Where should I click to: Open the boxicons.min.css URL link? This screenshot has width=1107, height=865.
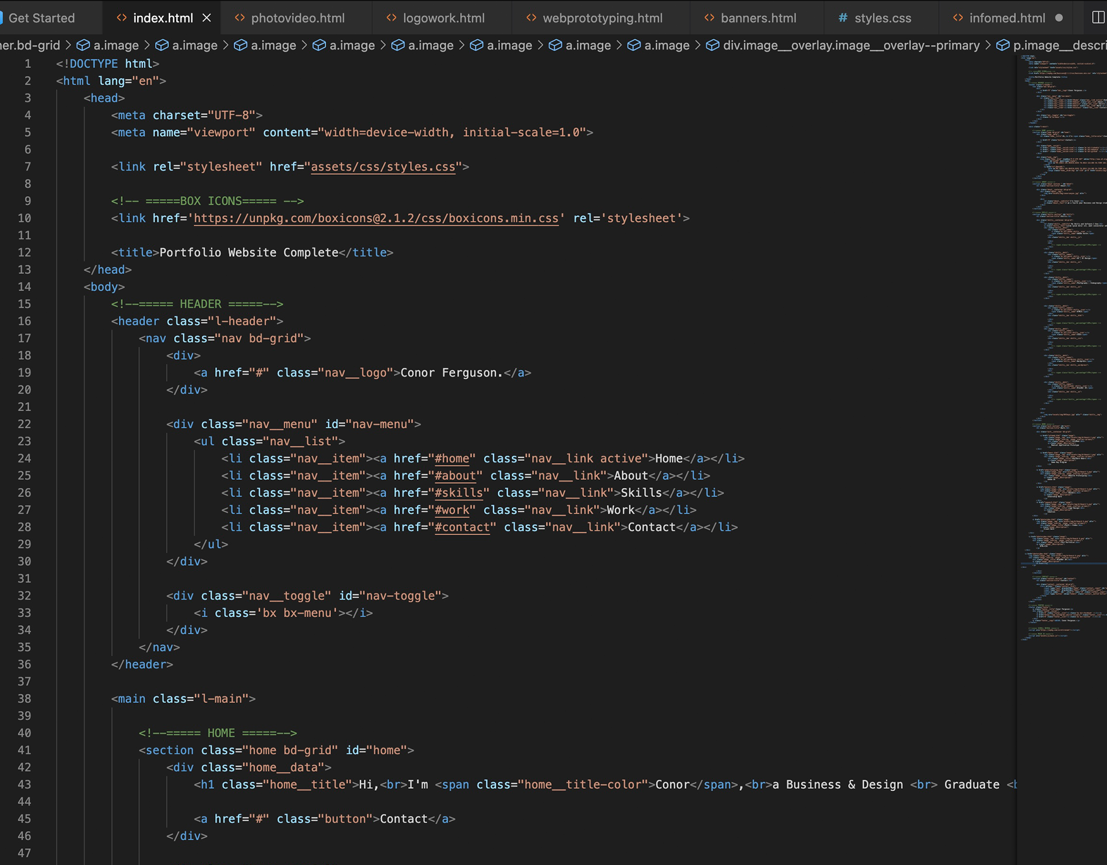(x=376, y=219)
